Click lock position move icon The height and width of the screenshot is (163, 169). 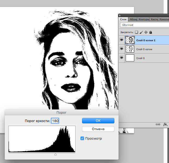click(x=146, y=32)
